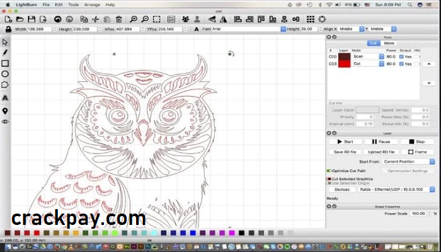Viewport: 441px width, 252px height.
Task: Save the project with the floppy disk icon
Action: tap(31, 19)
